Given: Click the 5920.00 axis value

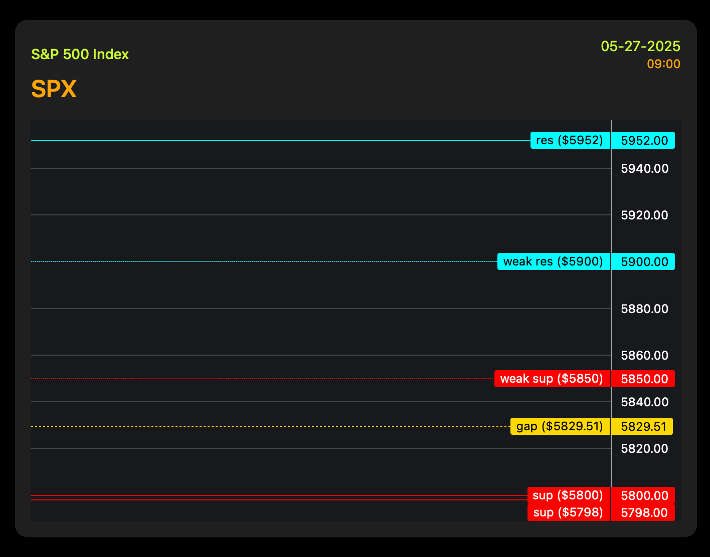Looking at the screenshot, I should 645,215.
